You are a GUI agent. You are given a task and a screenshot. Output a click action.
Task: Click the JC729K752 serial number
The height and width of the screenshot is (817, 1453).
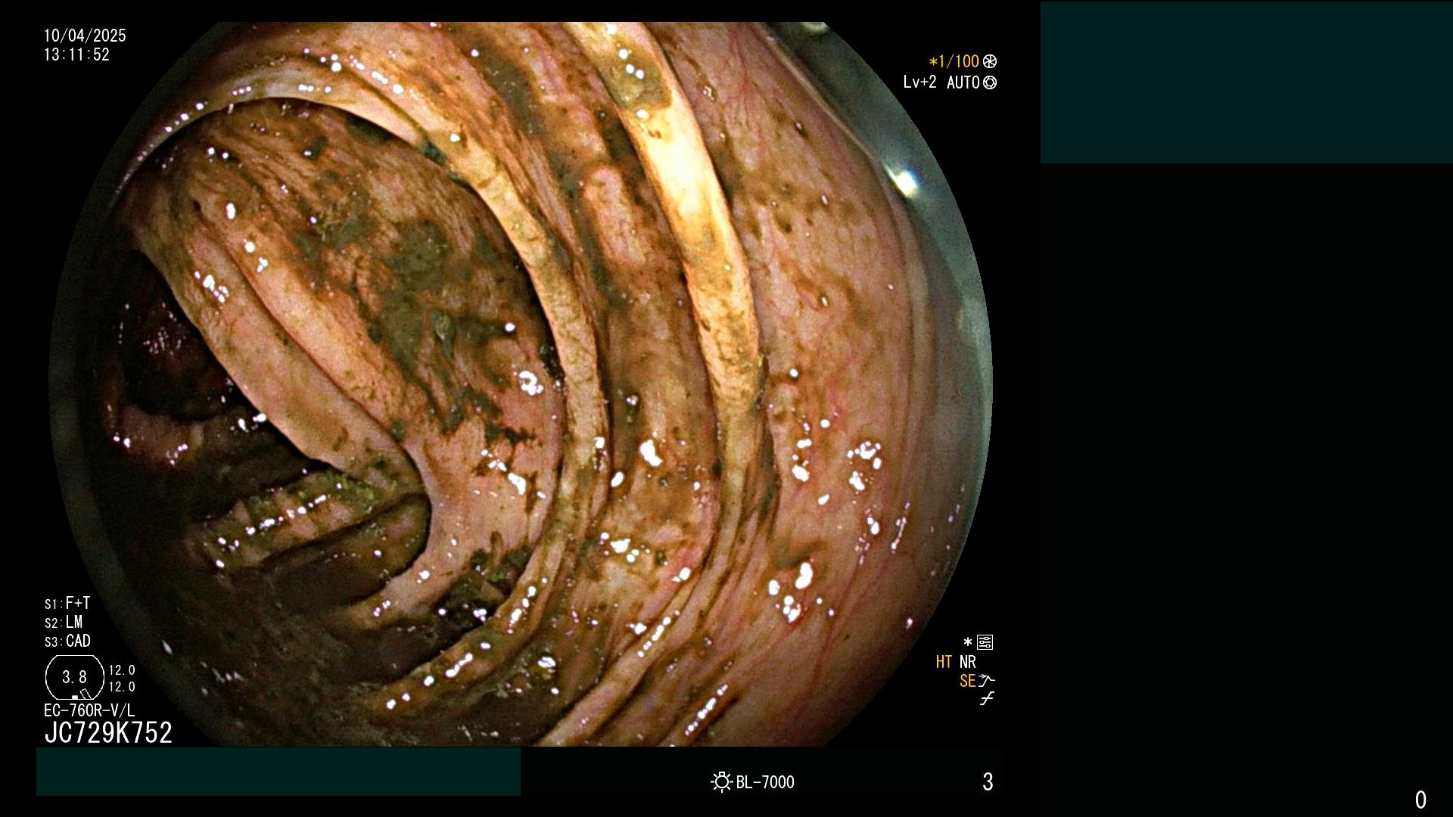click(x=108, y=732)
